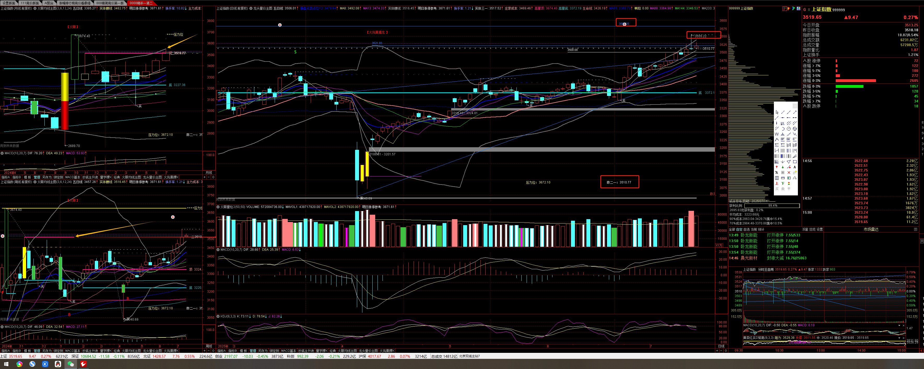This screenshot has width=924, height=369.
Task: Select the 统计 alert filter
Action: pos(762,229)
